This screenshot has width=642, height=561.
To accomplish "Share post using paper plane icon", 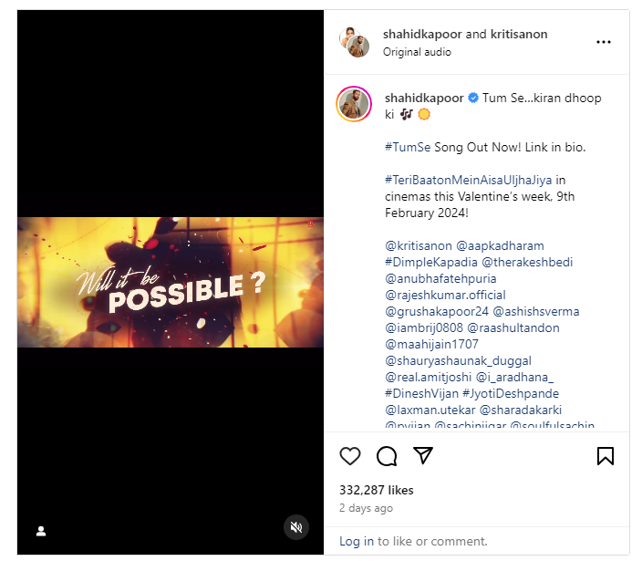I will [x=423, y=455].
